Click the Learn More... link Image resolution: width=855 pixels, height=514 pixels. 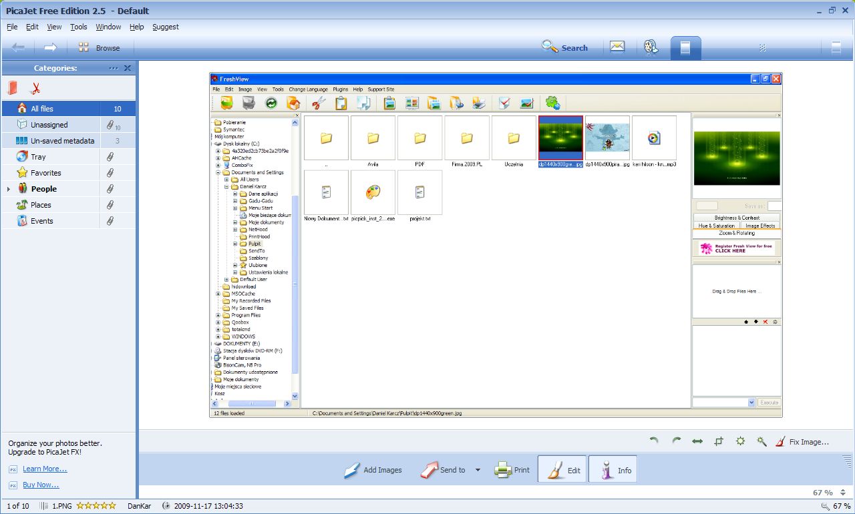pyautogui.click(x=45, y=469)
